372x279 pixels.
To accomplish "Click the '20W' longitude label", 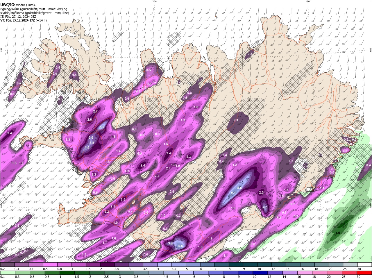I will [x=155, y=1].
